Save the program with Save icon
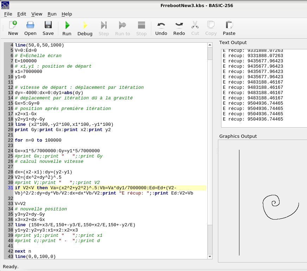 coord(48,28)
